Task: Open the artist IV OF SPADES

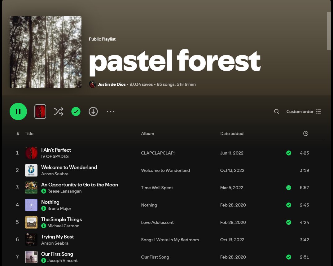Action: [x=55, y=156]
